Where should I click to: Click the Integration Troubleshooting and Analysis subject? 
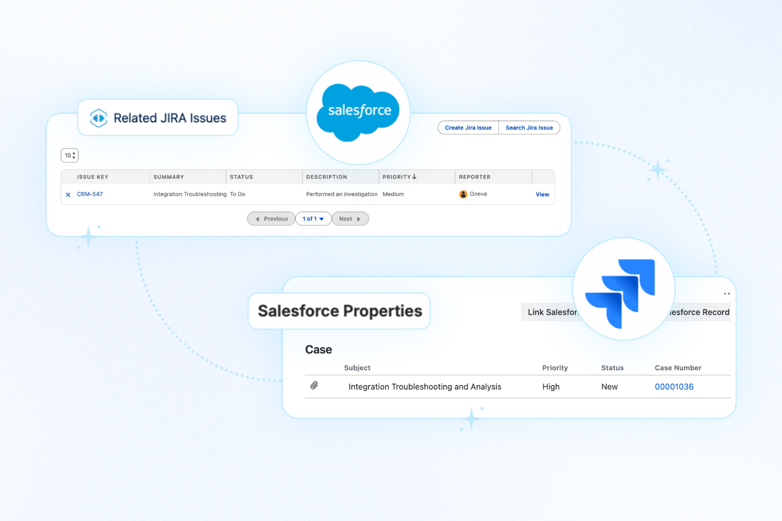click(x=425, y=387)
